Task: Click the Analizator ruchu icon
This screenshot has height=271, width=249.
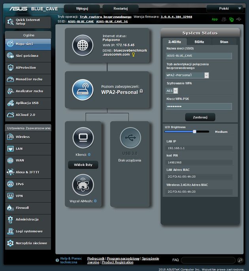Action: (x=10, y=91)
